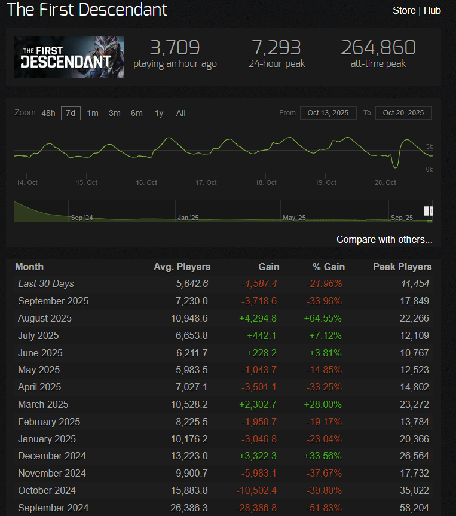Click the 7,293 24-hour peak stat
Image resolution: width=456 pixels, height=516 pixels.
click(276, 54)
